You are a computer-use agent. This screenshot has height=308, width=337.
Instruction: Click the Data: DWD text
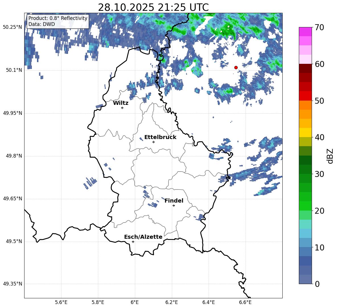point(42,24)
